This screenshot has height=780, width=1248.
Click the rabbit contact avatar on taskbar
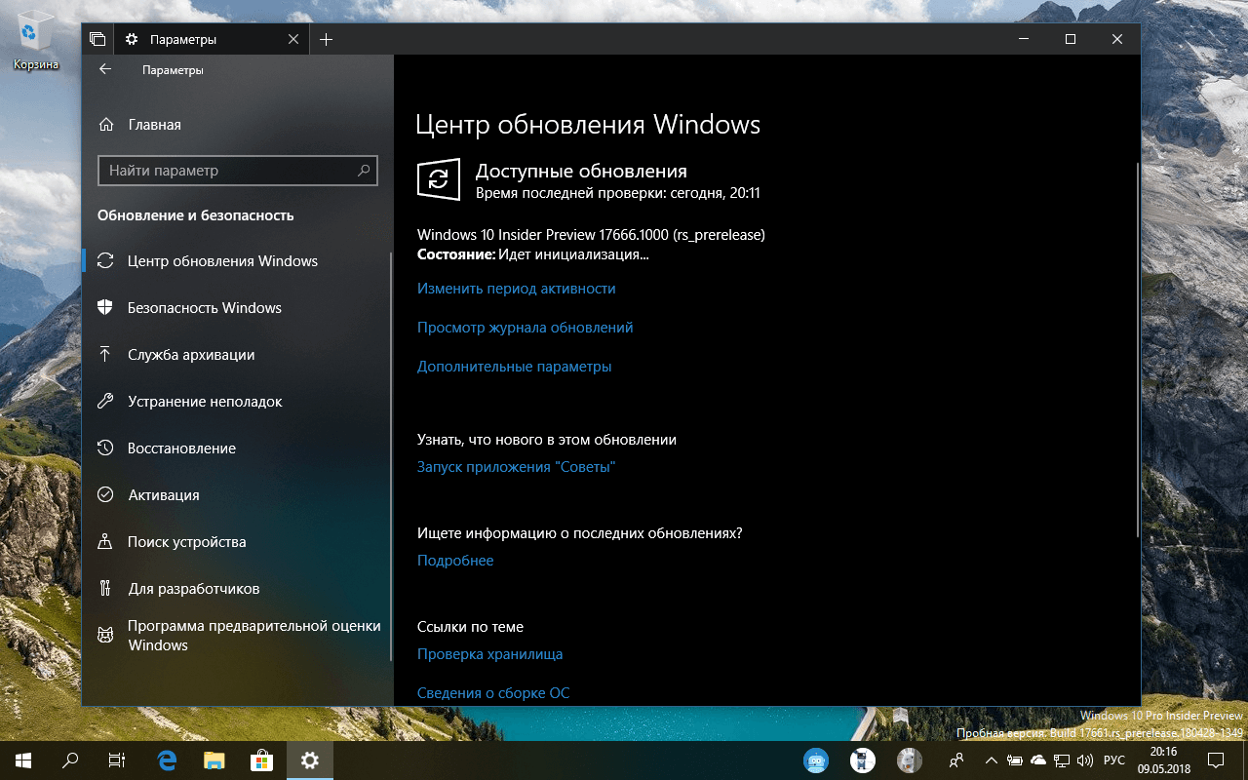[910, 760]
